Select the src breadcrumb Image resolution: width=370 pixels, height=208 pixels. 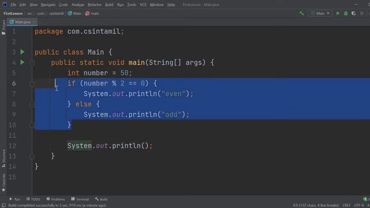tap(29, 13)
